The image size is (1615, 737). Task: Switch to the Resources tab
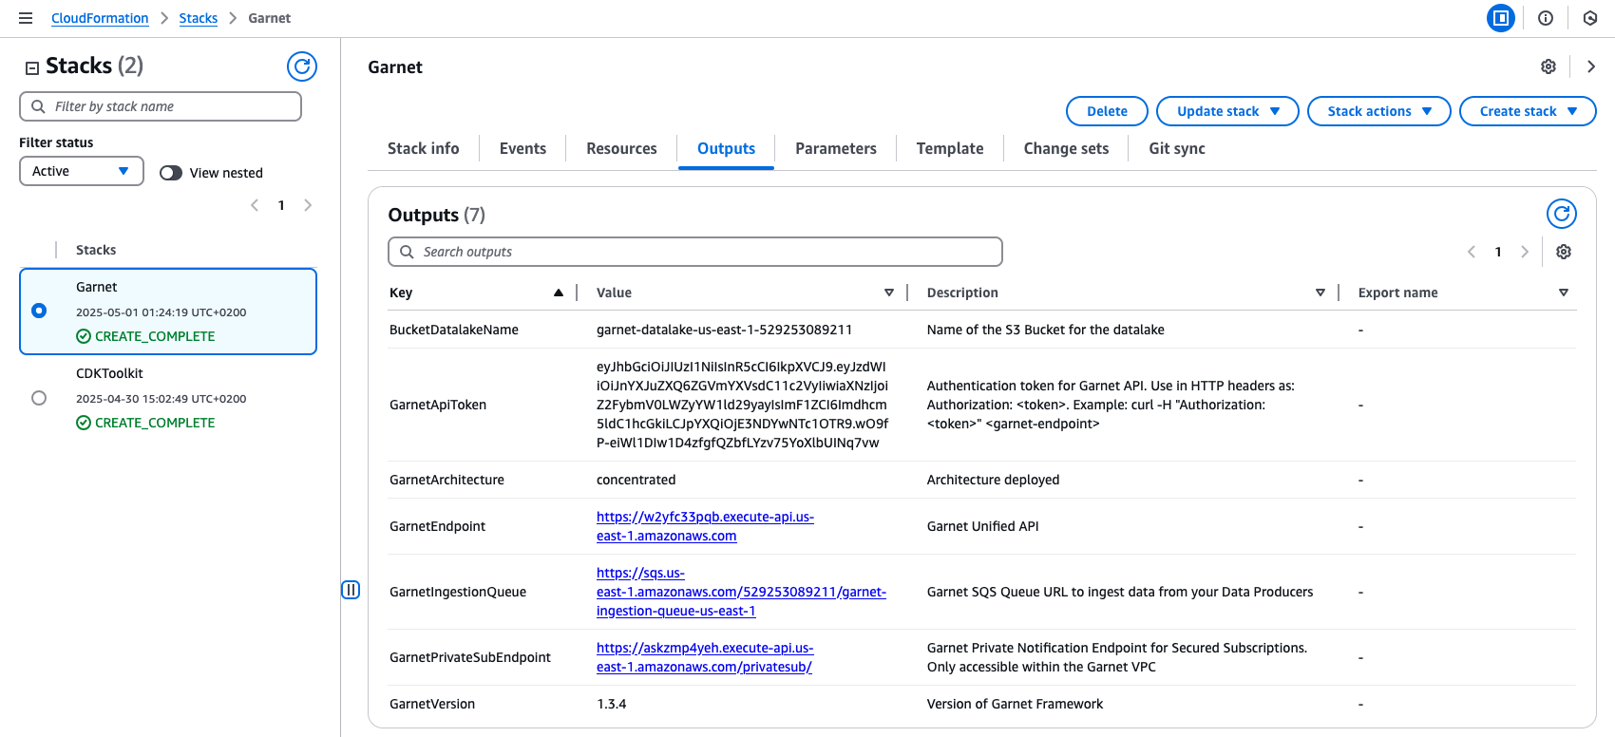621,148
